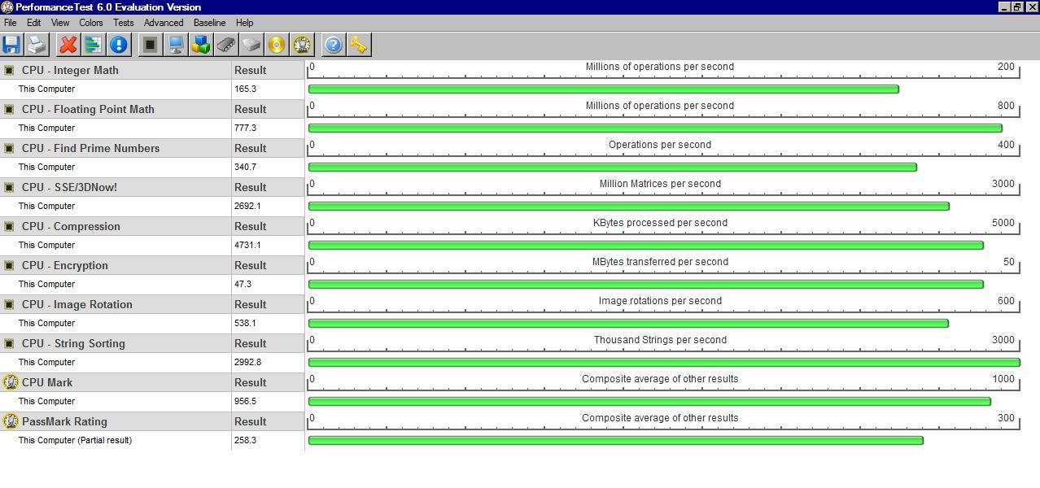
Task: Open the Colors menu
Action: (91, 23)
